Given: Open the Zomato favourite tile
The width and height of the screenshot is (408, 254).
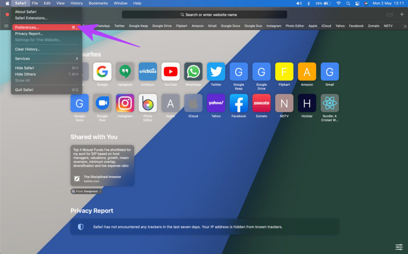Looking at the screenshot, I should coord(261,103).
